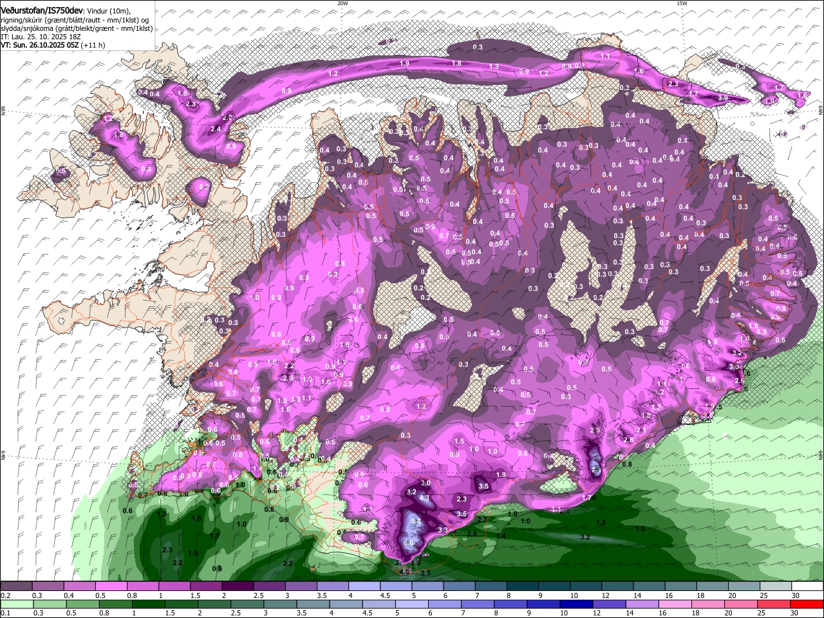The image size is (824, 618).
Task: Click the 8–9 dark teal snow legend swatch
Action: (521, 586)
